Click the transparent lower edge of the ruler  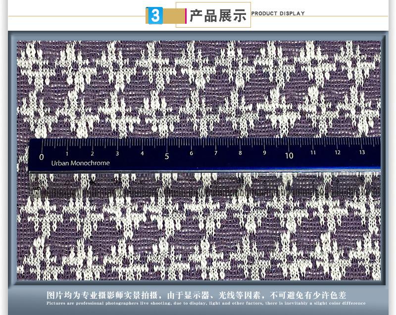198,184
